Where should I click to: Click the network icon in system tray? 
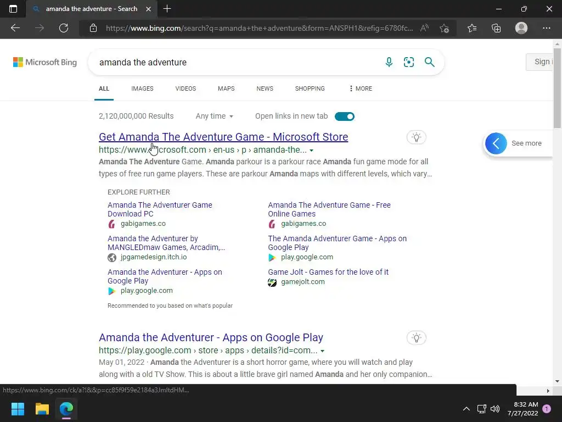click(x=481, y=409)
